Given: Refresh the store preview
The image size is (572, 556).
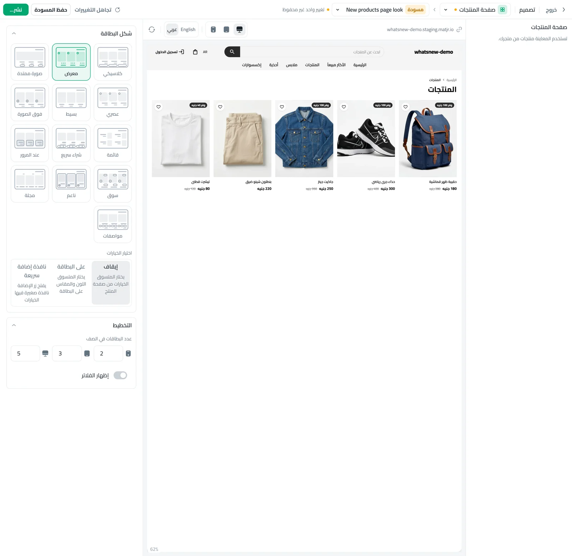Looking at the screenshot, I should coord(152,29).
